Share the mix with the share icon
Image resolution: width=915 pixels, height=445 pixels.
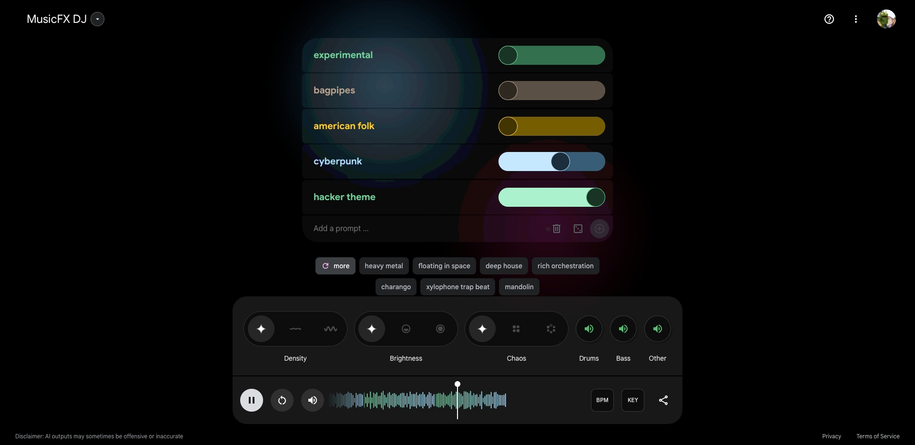pos(663,400)
